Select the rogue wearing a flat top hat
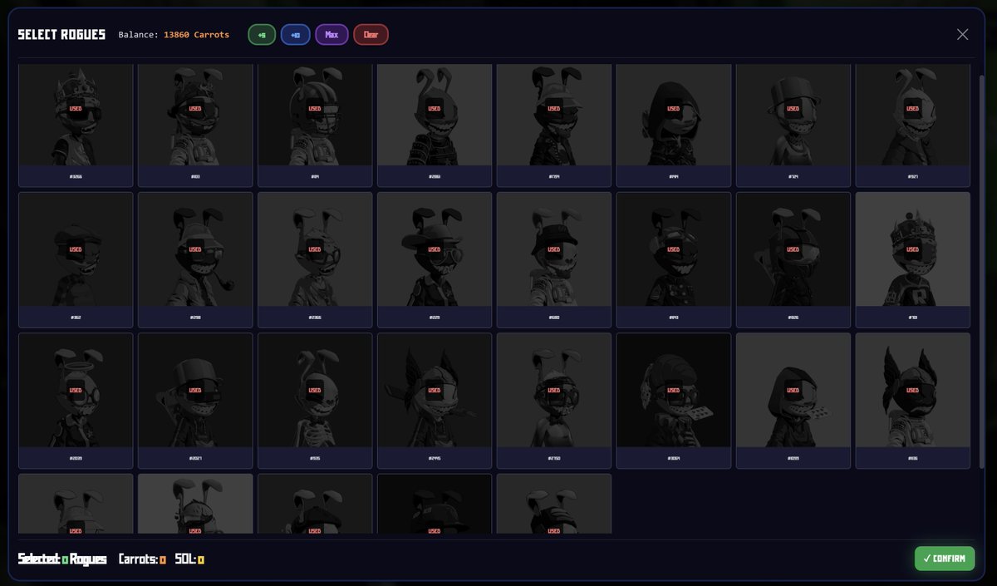The image size is (997, 586). point(793,125)
